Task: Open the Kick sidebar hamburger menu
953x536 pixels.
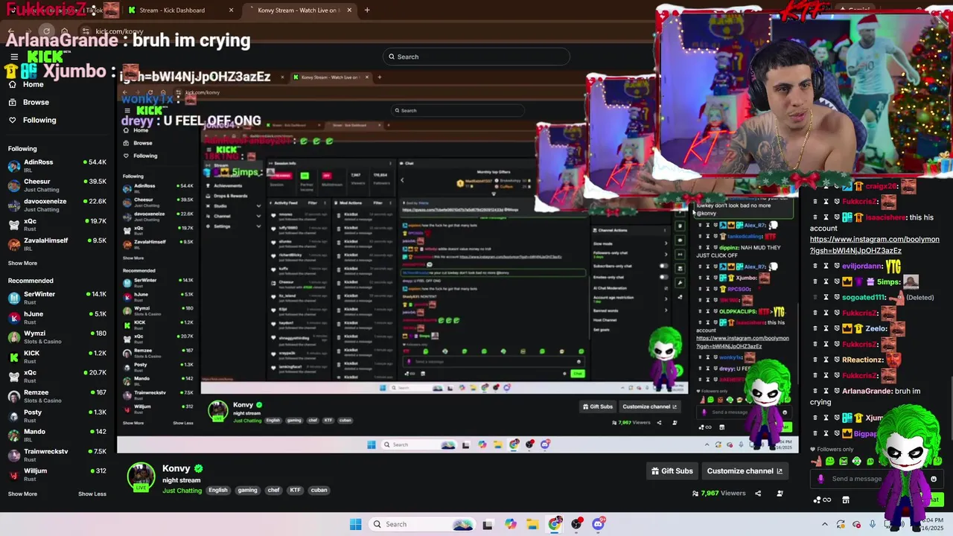Action: (x=14, y=57)
